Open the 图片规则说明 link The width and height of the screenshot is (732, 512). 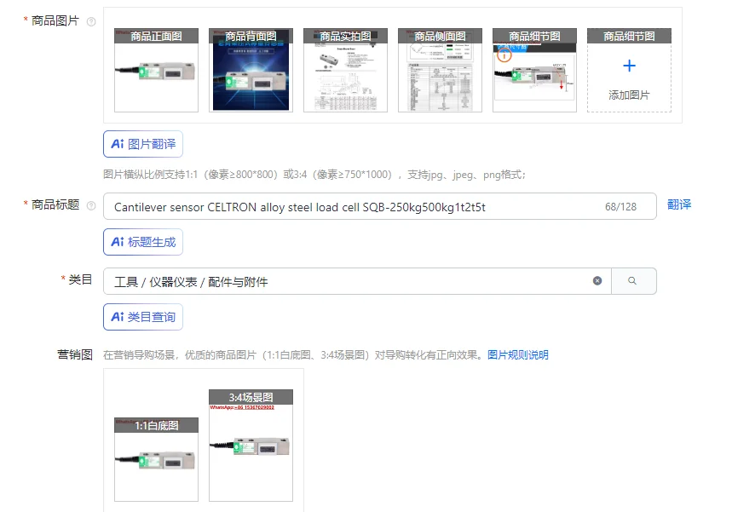[x=518, y=354]
